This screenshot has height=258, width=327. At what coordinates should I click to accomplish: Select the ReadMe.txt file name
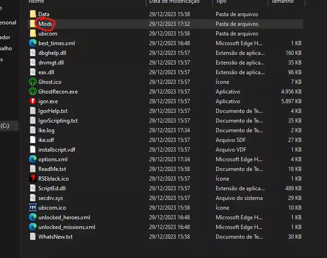[52, 169]
